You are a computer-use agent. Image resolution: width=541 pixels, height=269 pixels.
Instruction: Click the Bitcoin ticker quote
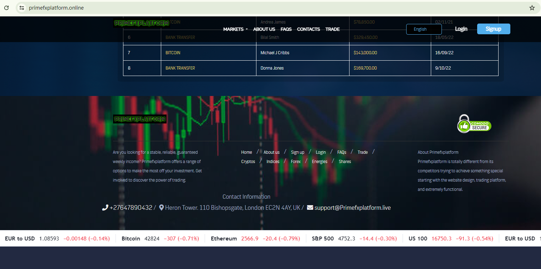[x=160, y=239]
